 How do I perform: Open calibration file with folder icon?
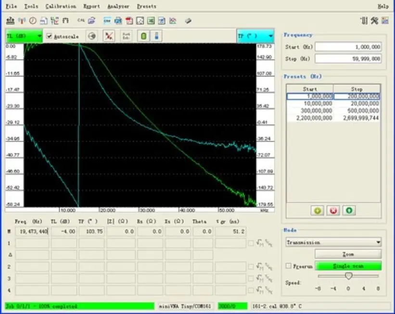click(91, 21)
